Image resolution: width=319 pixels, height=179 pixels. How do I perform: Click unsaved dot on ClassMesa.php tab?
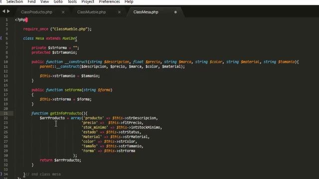(175, 12)
